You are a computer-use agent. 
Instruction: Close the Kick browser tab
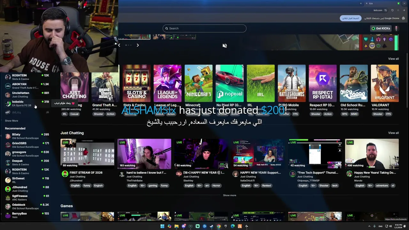(367, 4)
